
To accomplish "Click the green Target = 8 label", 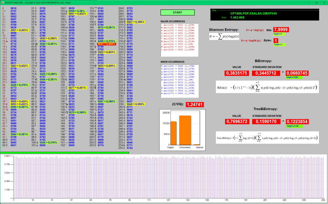I will coord(279,34).
